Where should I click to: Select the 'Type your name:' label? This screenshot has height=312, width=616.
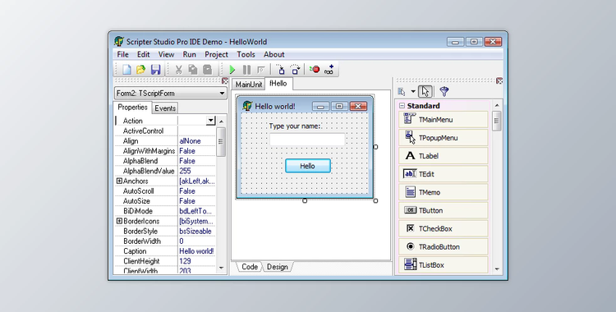(295, 126)
